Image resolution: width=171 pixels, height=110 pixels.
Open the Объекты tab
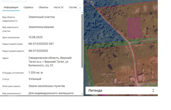click(43, 7)
